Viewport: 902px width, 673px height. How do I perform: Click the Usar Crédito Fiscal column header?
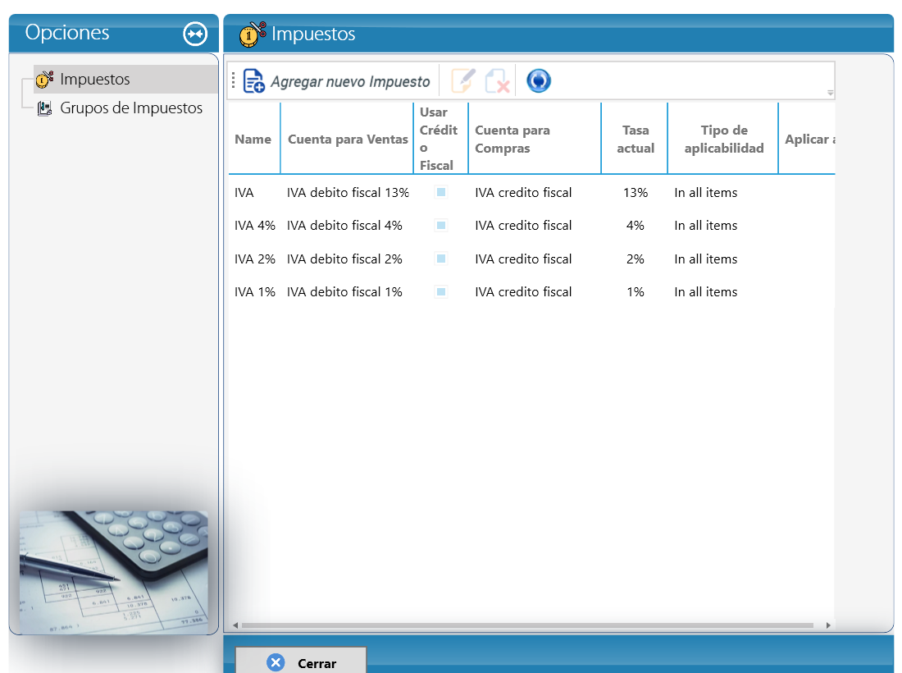[440, 139]
